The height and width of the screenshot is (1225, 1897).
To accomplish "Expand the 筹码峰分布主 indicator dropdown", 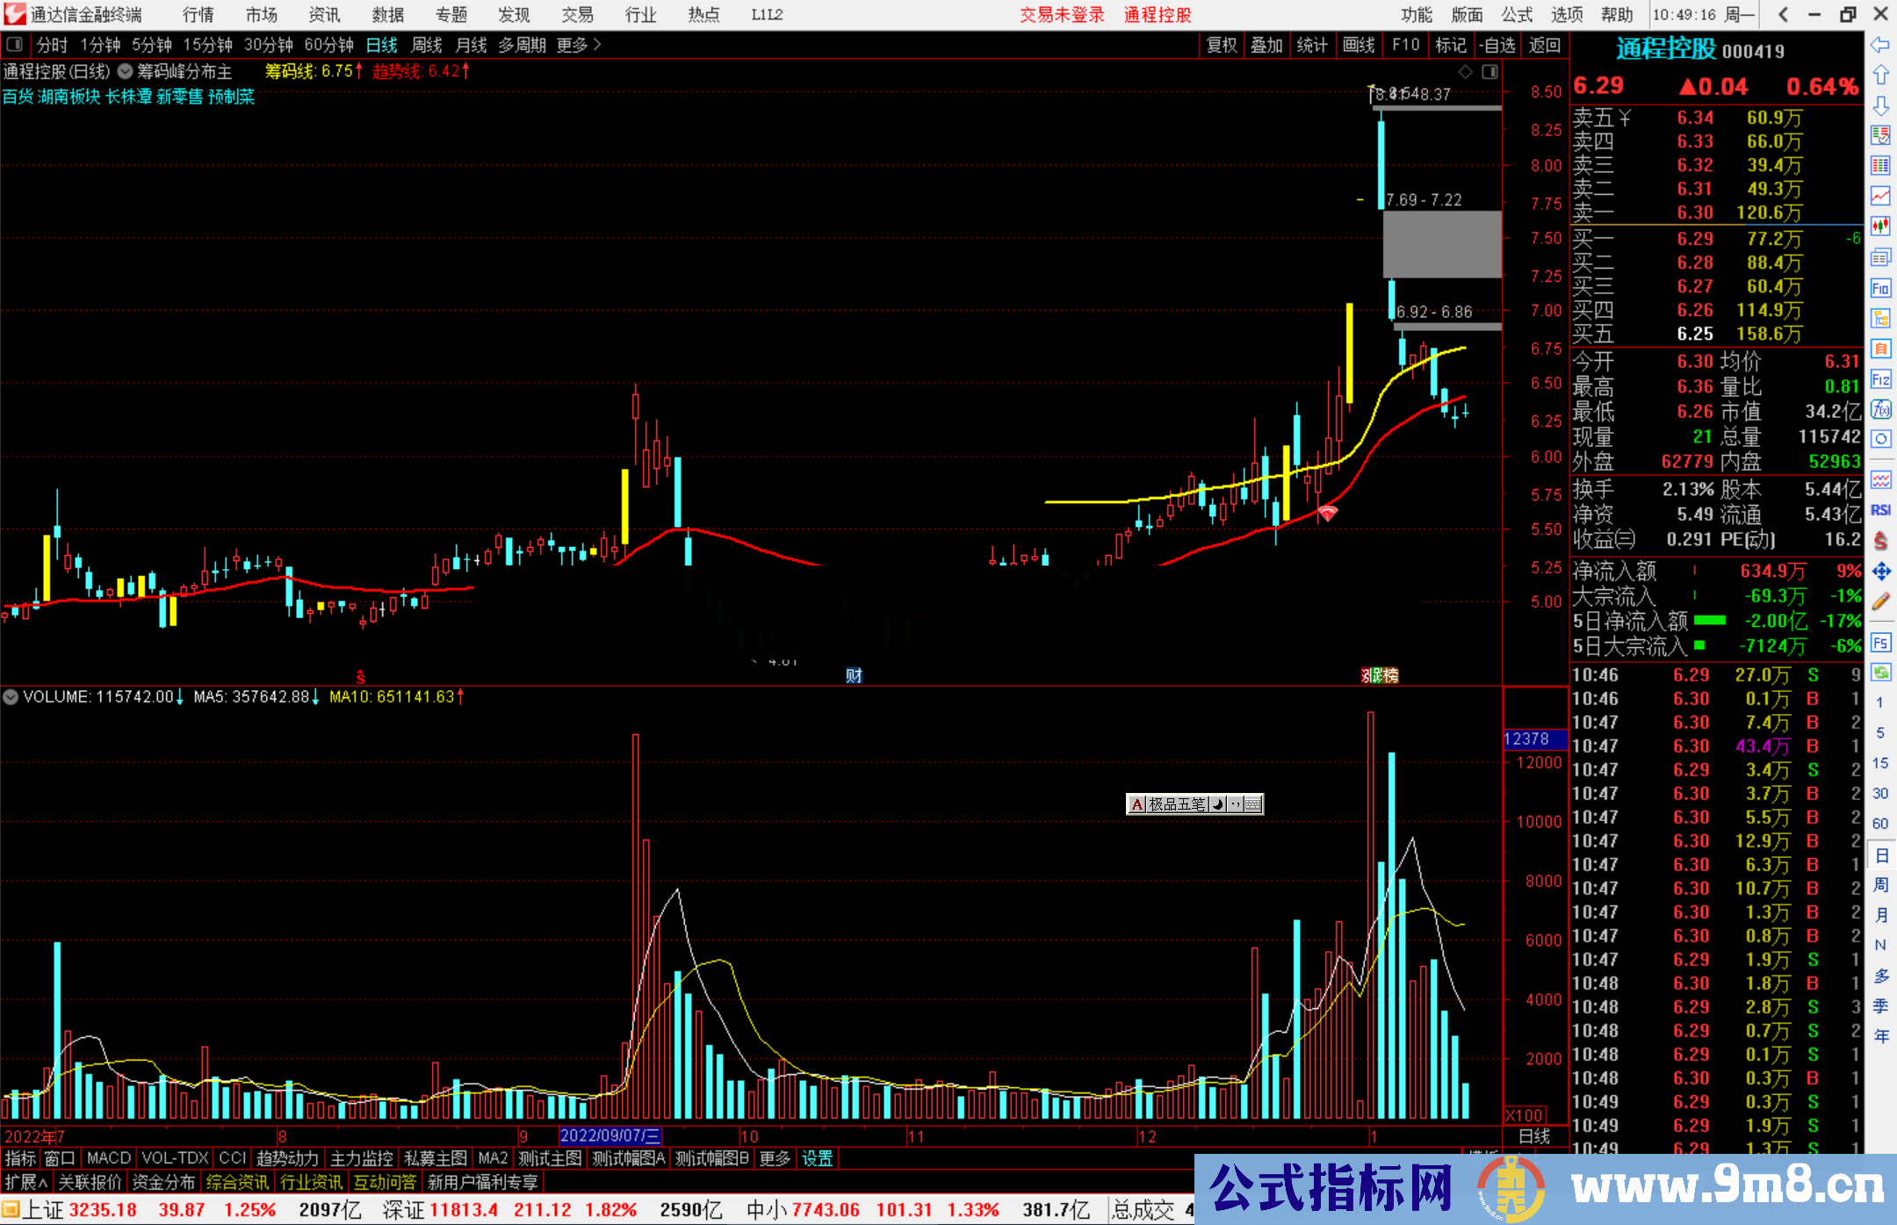I will coord(126,72).
